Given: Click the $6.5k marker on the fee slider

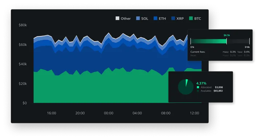Looking at the screenshot, I should coord(226,35).
